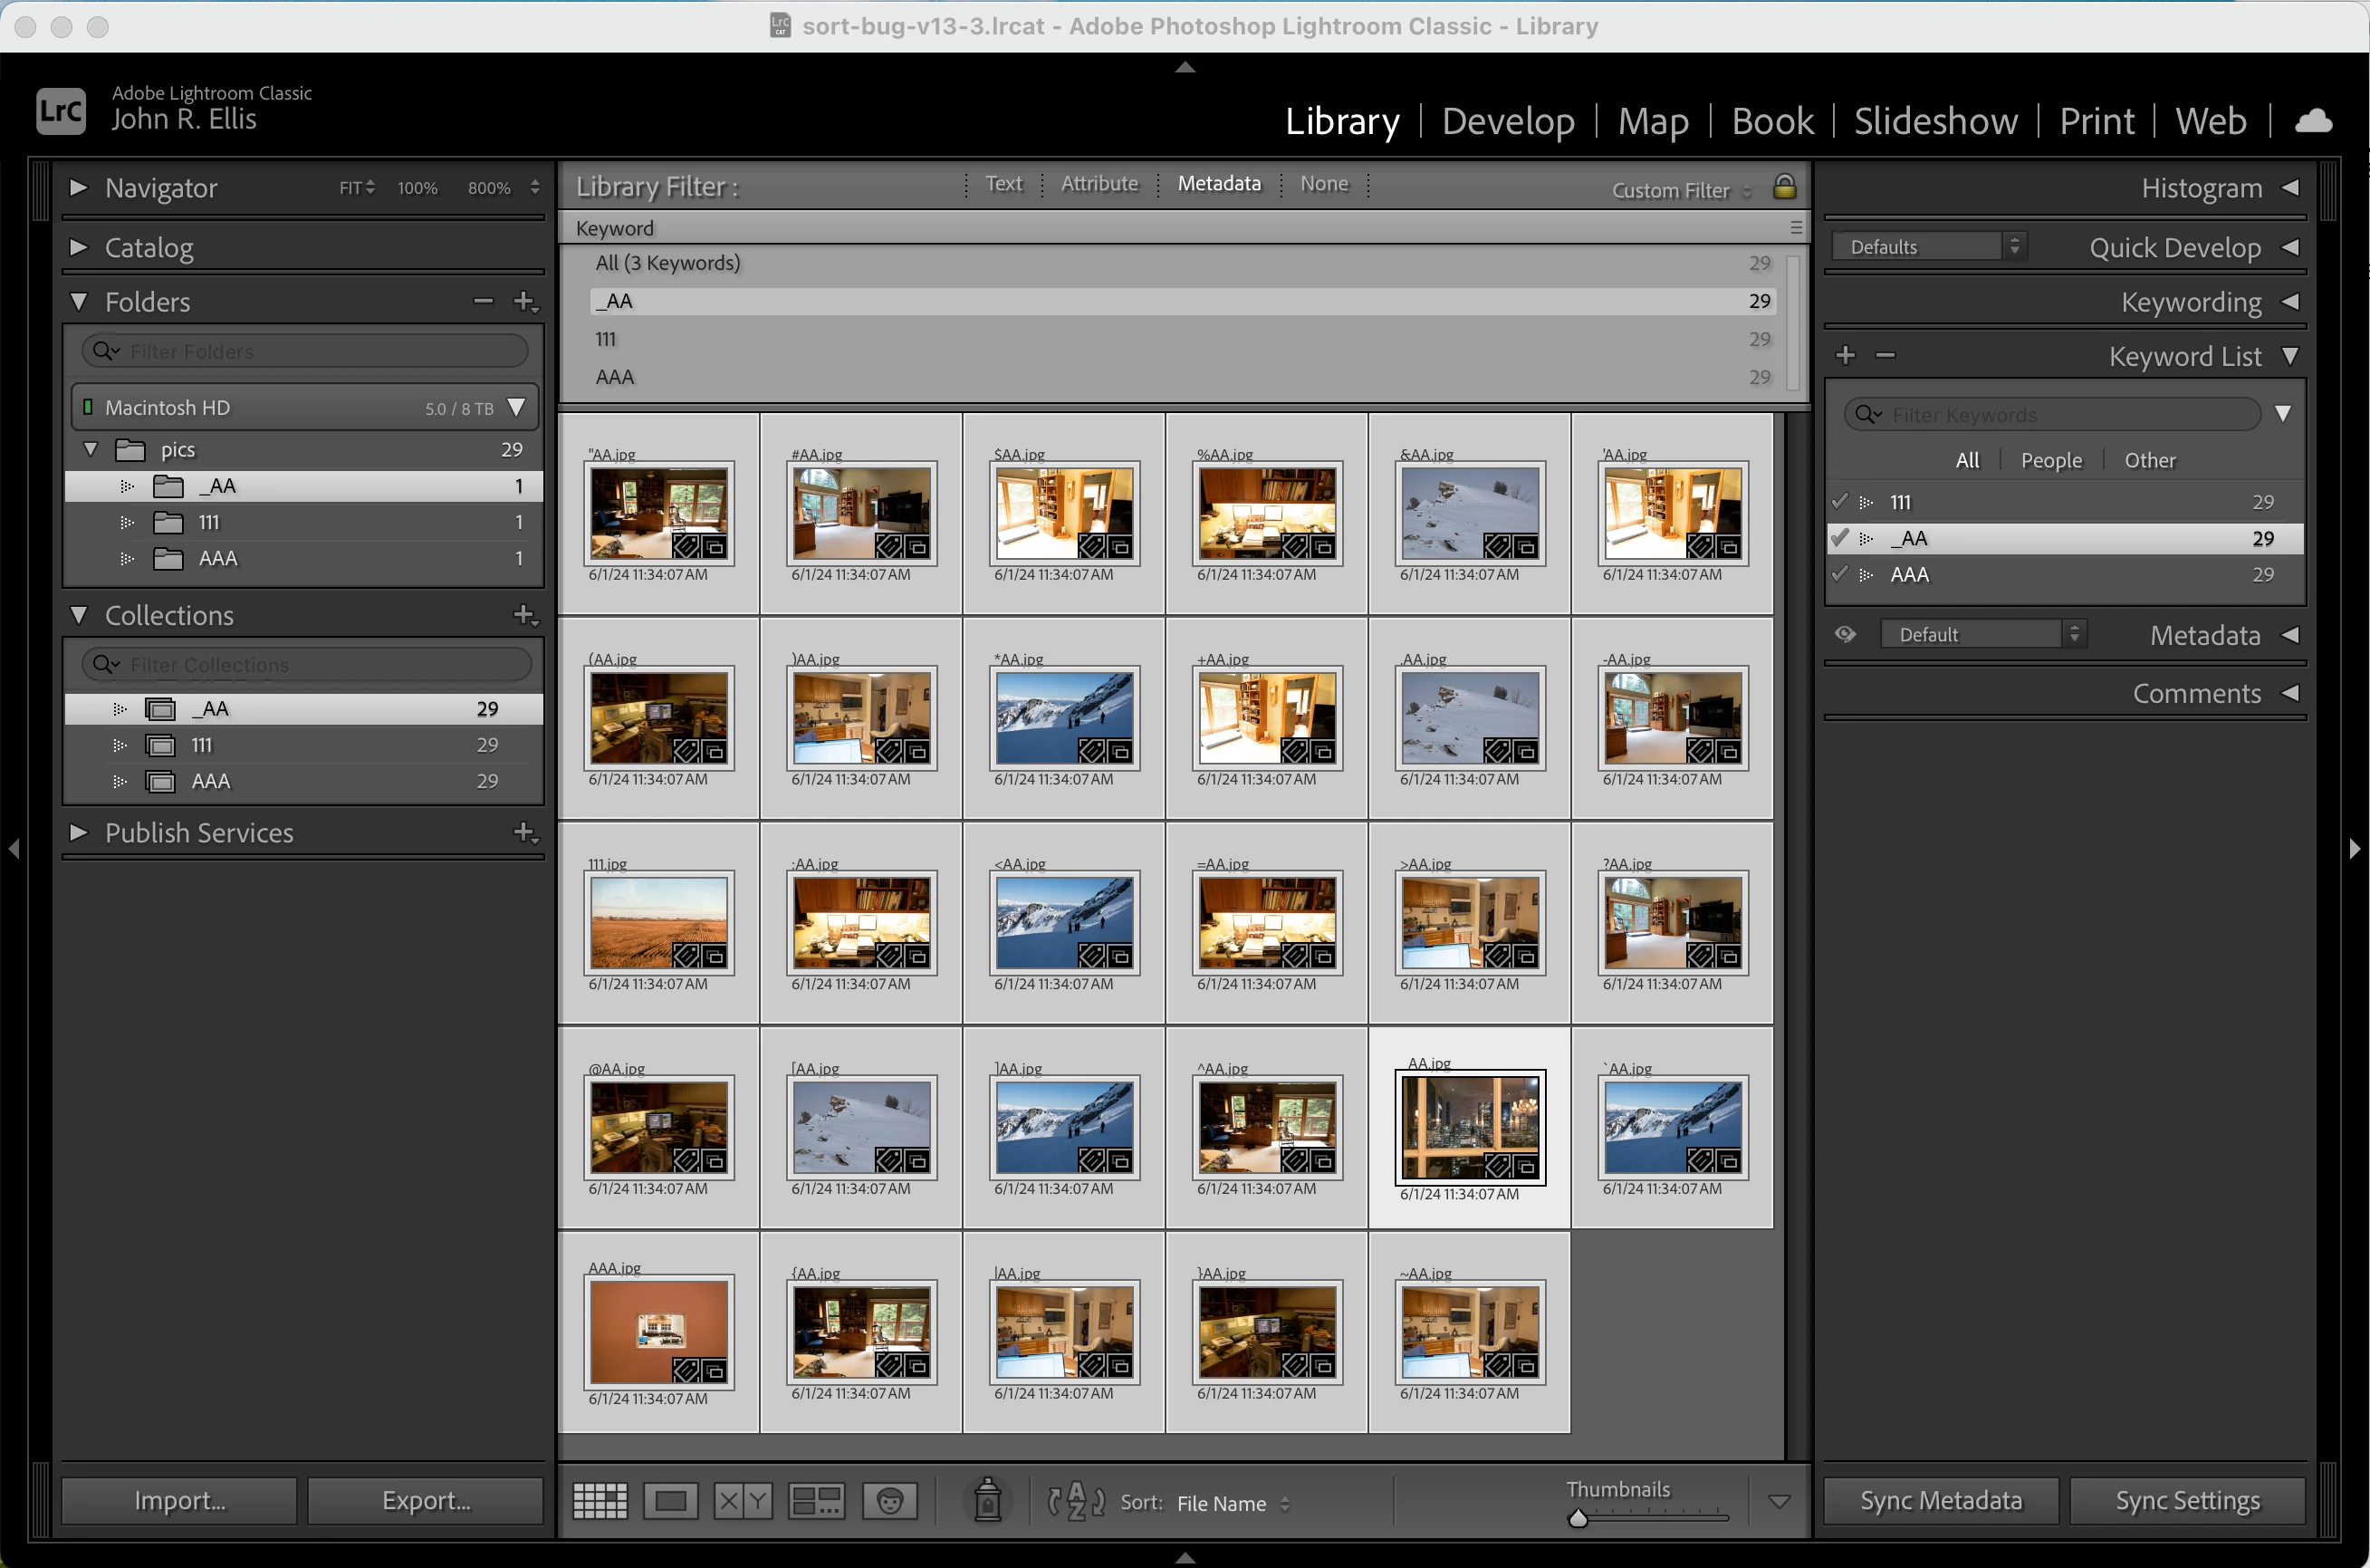Viewport: 2370px width, 1568px height.
Task: Open Compare view (X|Y) icon
Action: click(743, 1501)
